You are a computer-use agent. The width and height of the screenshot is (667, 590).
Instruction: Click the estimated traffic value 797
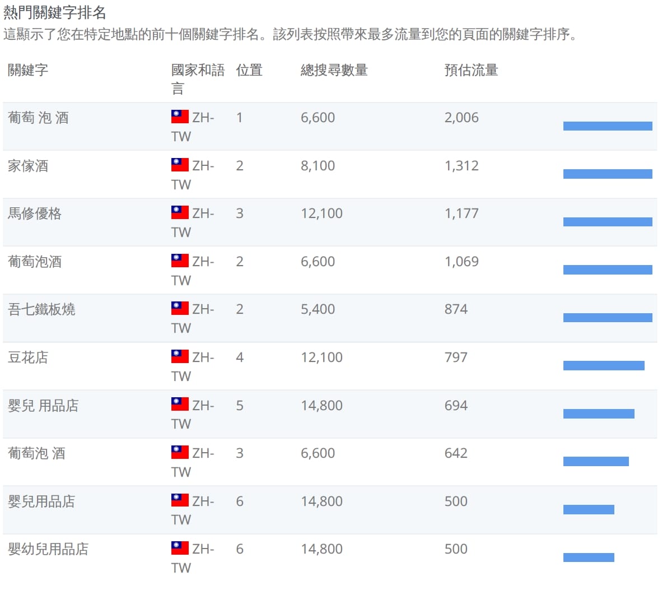point(456,357)
